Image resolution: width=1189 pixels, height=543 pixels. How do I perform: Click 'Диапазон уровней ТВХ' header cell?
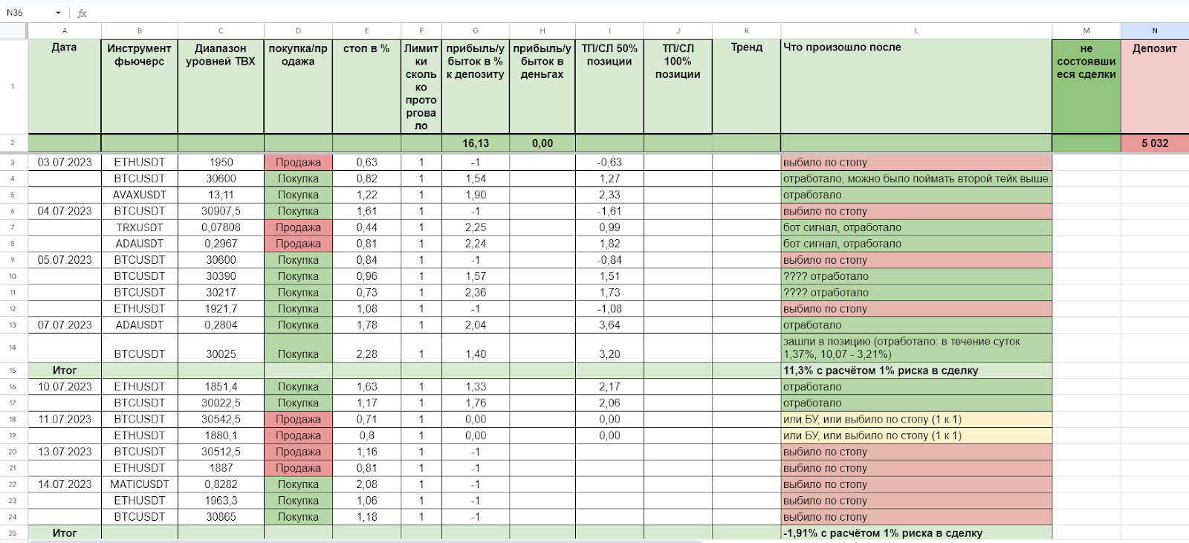(221, 86)
